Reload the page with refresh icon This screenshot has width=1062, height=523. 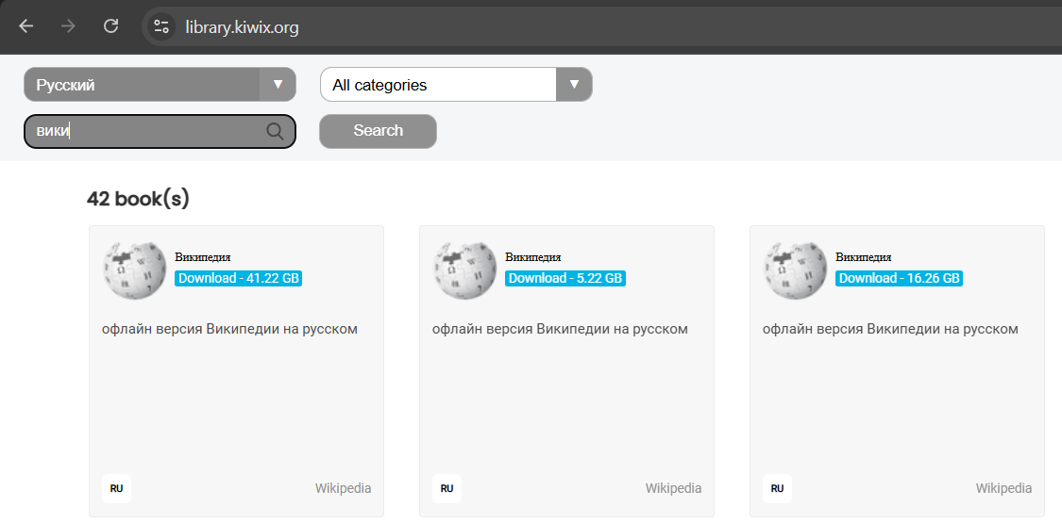click(x=110, y=26)
